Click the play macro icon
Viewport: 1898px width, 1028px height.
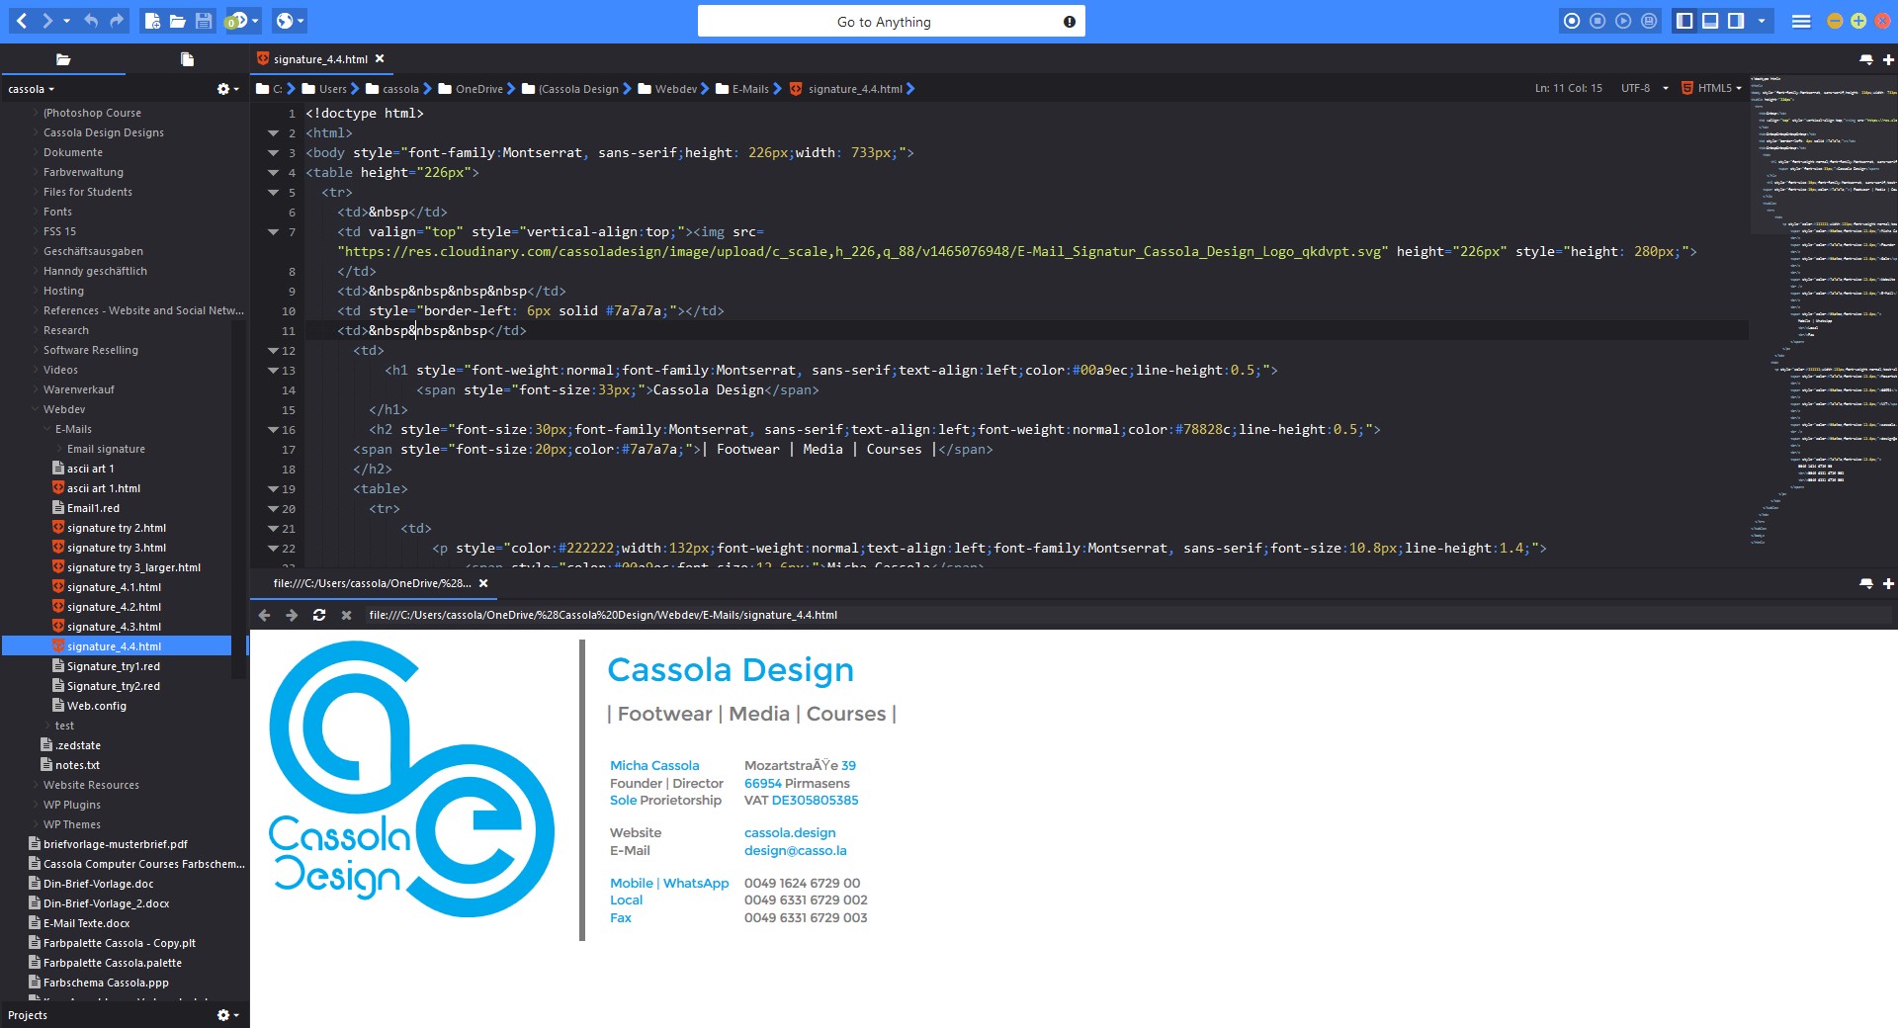click(1623, 21)
